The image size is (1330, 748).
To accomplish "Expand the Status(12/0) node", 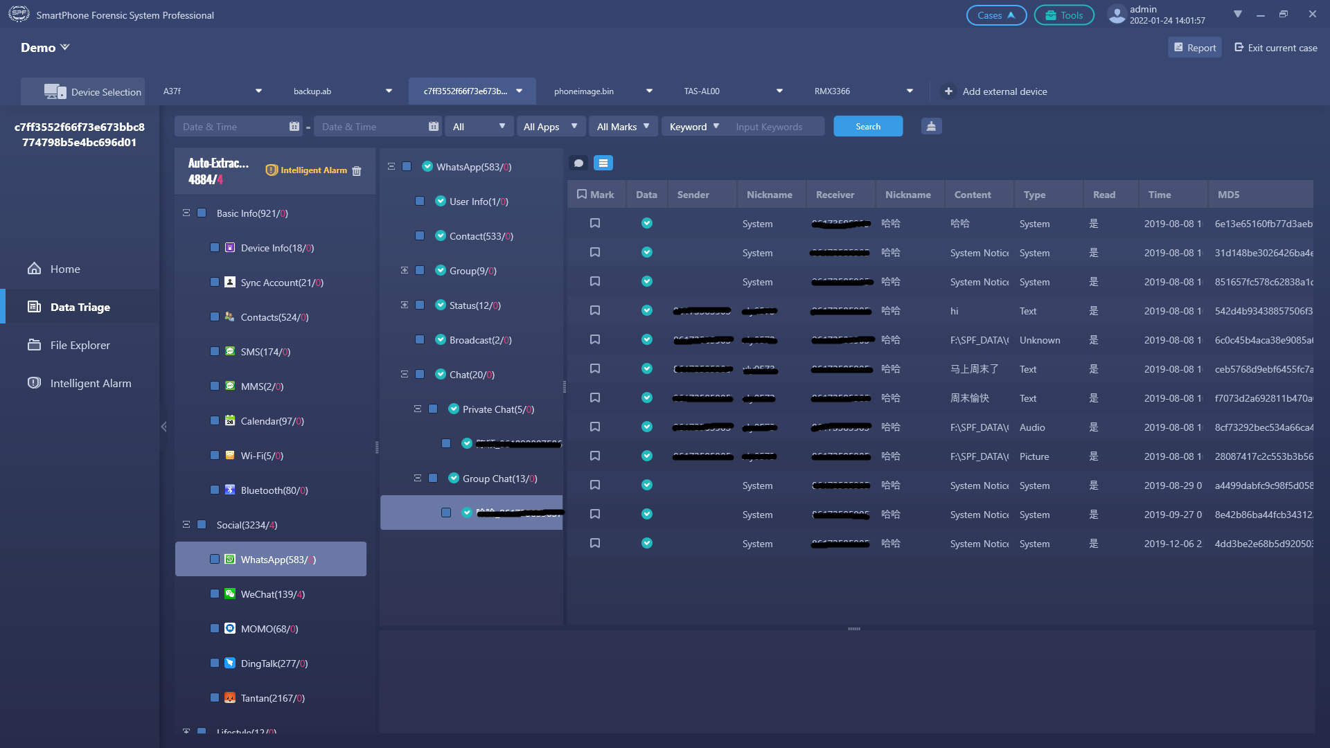I will click(x=405, y=305).
